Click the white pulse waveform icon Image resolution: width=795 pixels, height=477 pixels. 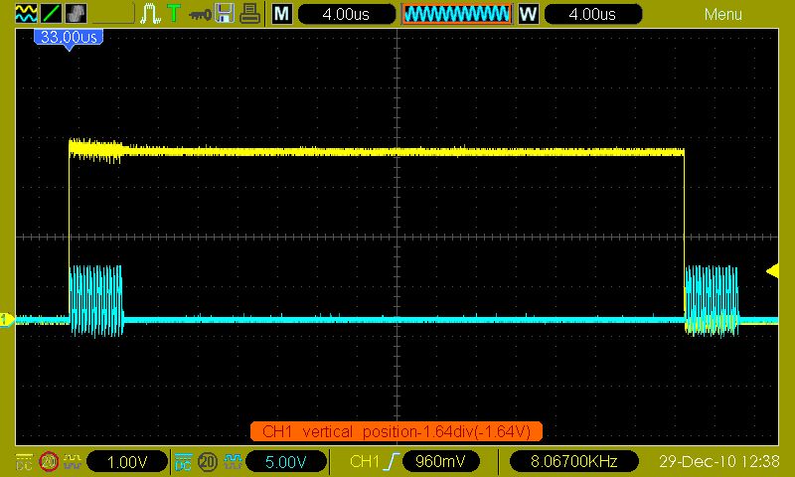pyautogui.click(x=151, y=14)
